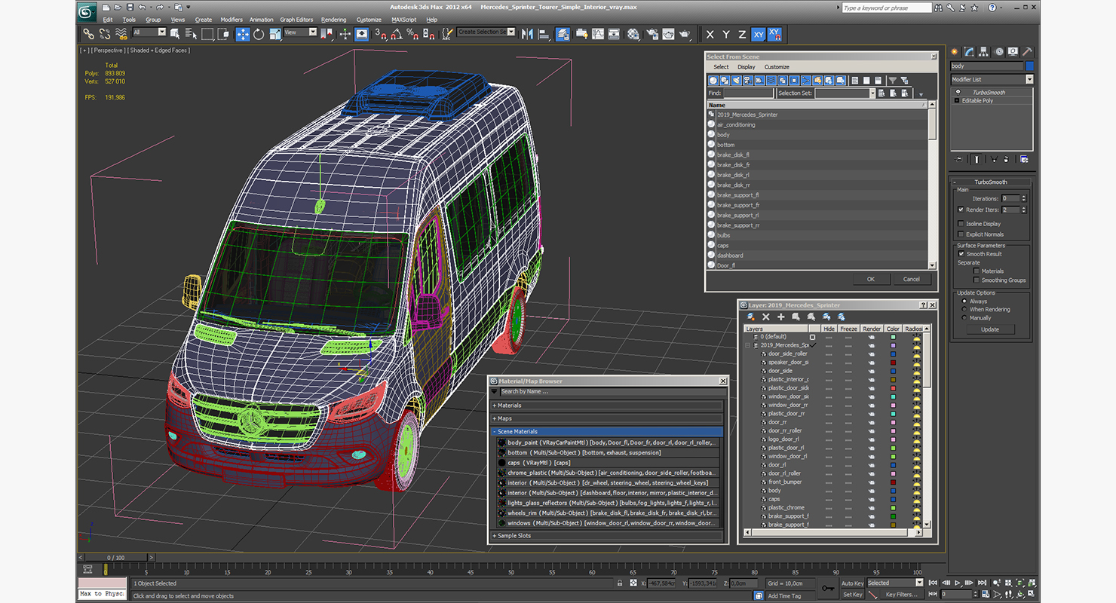Select Manually update option
The width and height of the screenshot is (1116, 603).
(964, 318)
